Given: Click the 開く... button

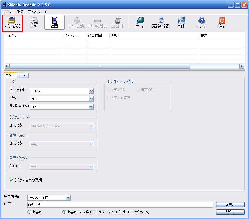Looking at the screenshot, I should 230,212.
